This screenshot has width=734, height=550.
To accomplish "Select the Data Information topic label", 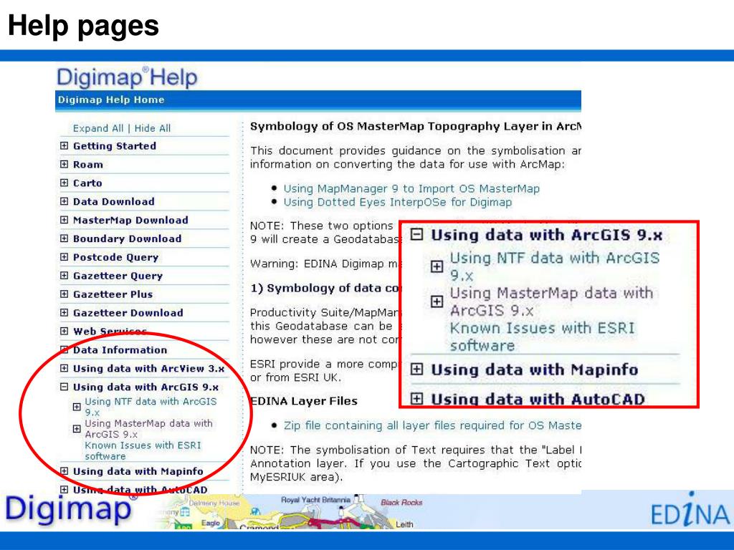I will pos(120,349).
